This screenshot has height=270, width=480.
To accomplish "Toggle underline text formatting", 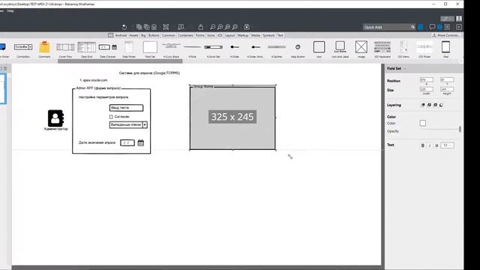I will click(x=436, y=145).
